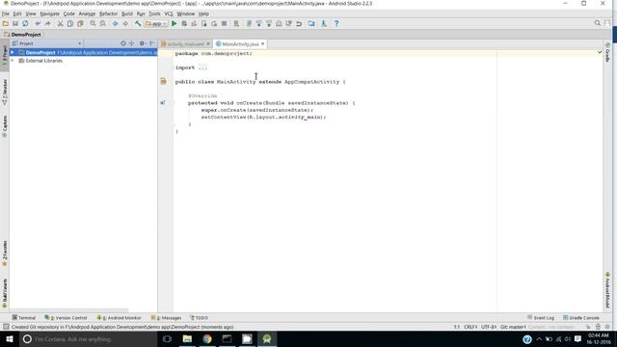Screen dimensions: 617x347
Task: Open the Event Log
Action: pos(541,317)
